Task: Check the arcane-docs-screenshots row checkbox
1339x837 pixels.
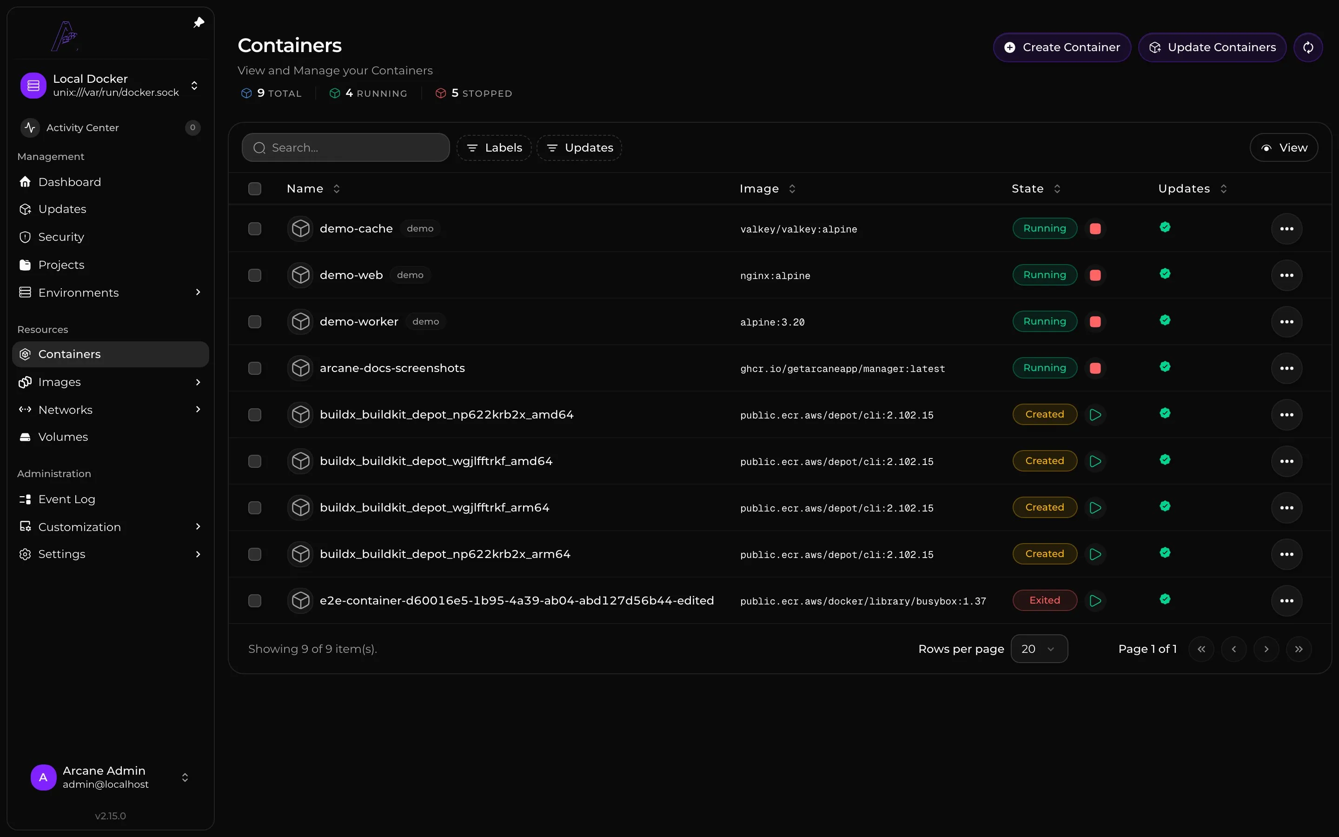Action: click(x=254, y=368)
